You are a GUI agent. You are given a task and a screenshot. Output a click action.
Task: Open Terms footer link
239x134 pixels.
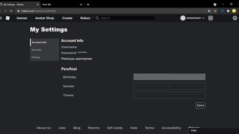(149, 128)
